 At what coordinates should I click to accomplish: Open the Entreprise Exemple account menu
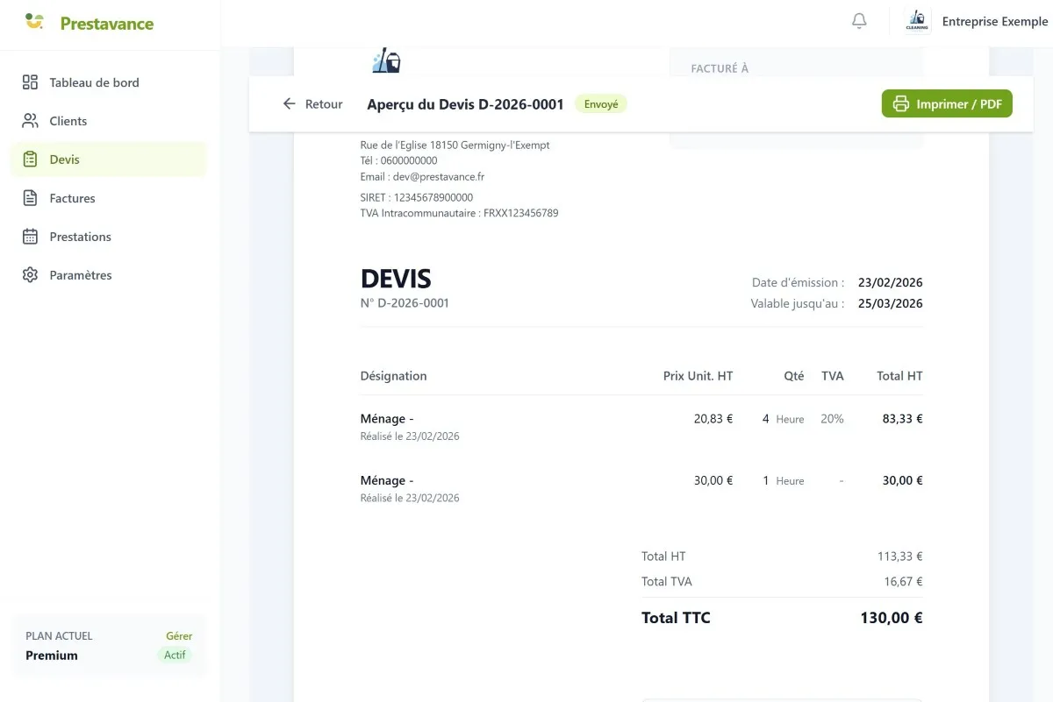coord(994,21)
